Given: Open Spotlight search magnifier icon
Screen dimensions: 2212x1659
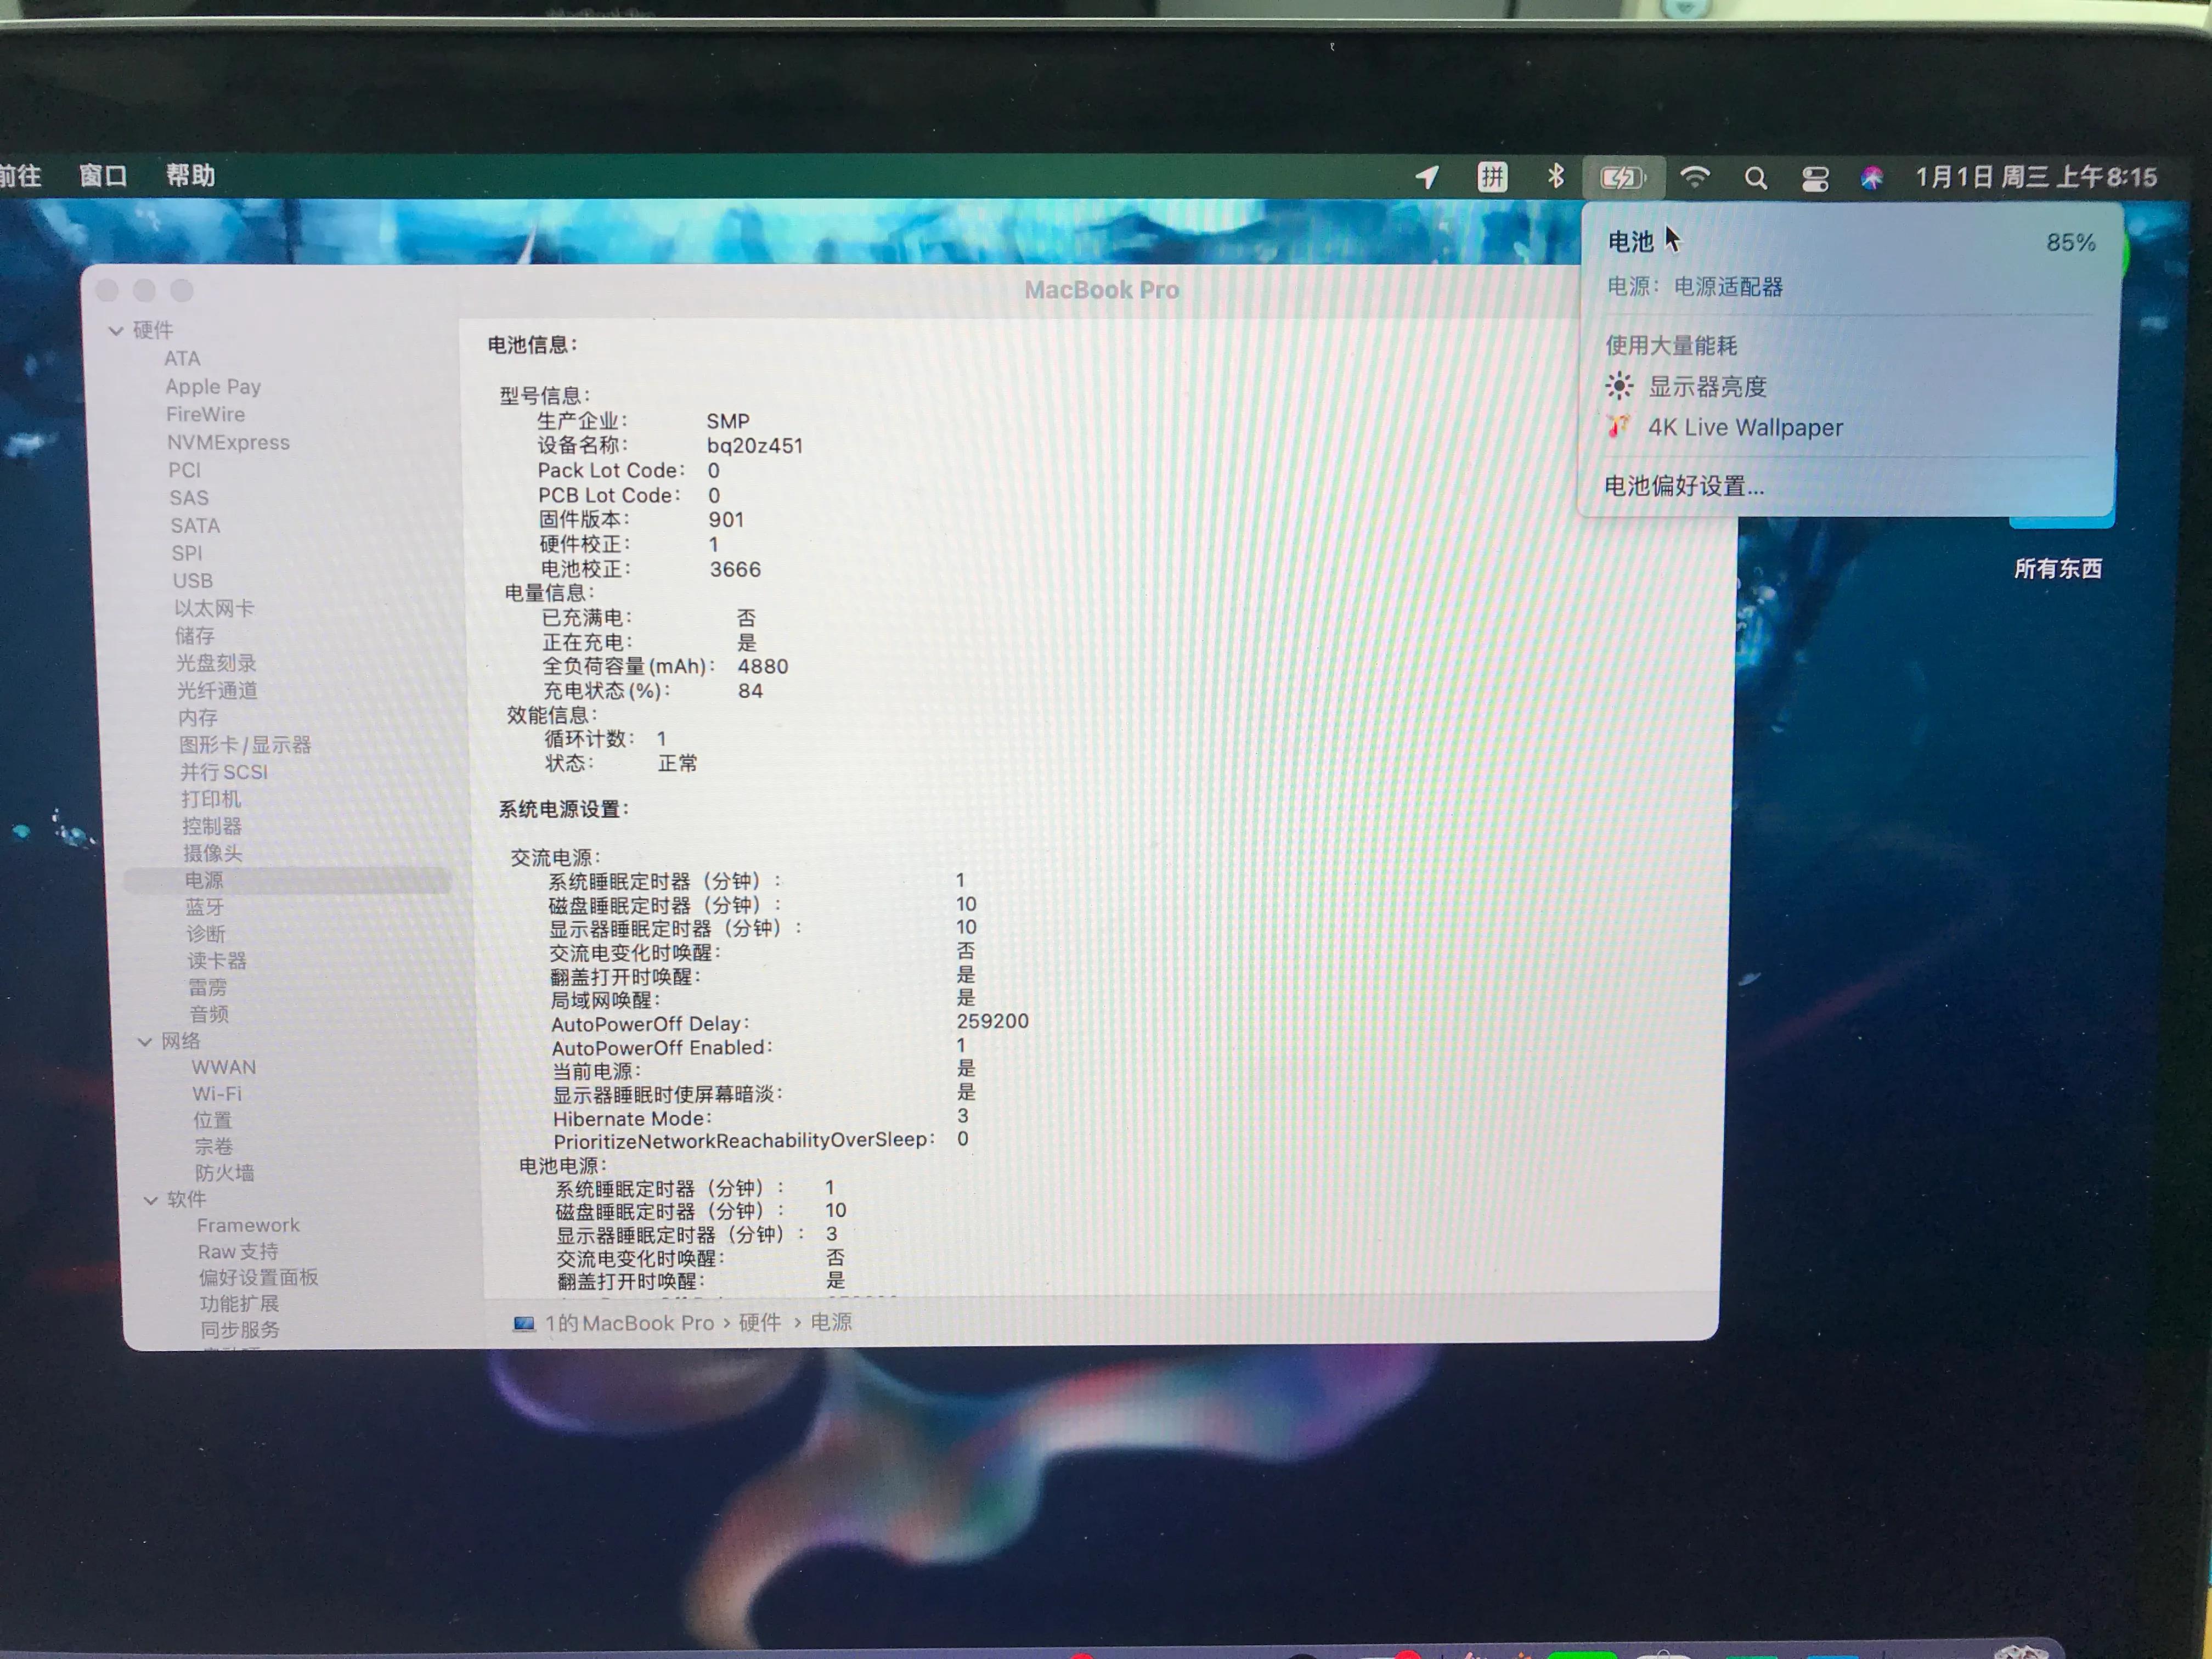Looking at the screenshot, I should pos(1756,177).
